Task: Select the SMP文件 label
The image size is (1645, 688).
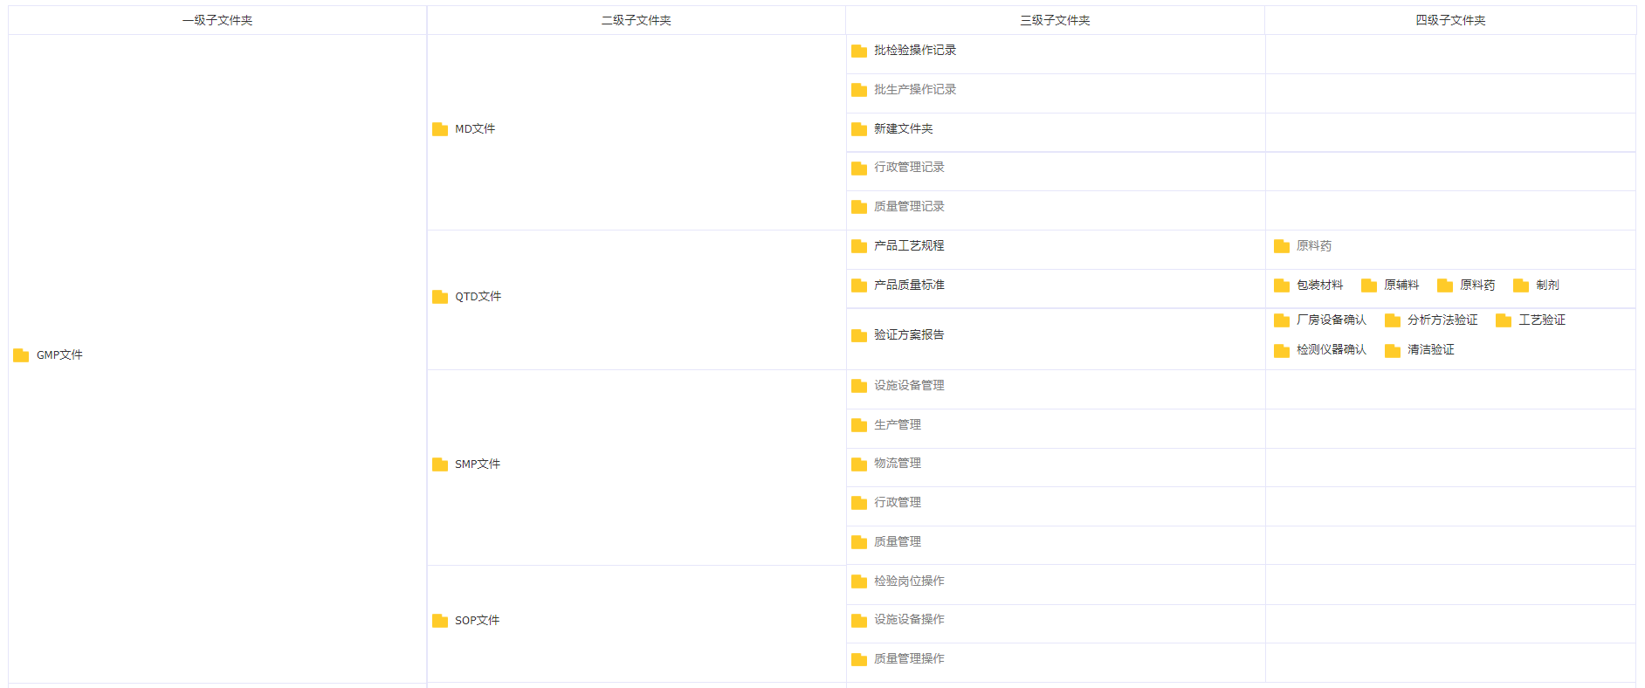Action: [x=478, y=464]
